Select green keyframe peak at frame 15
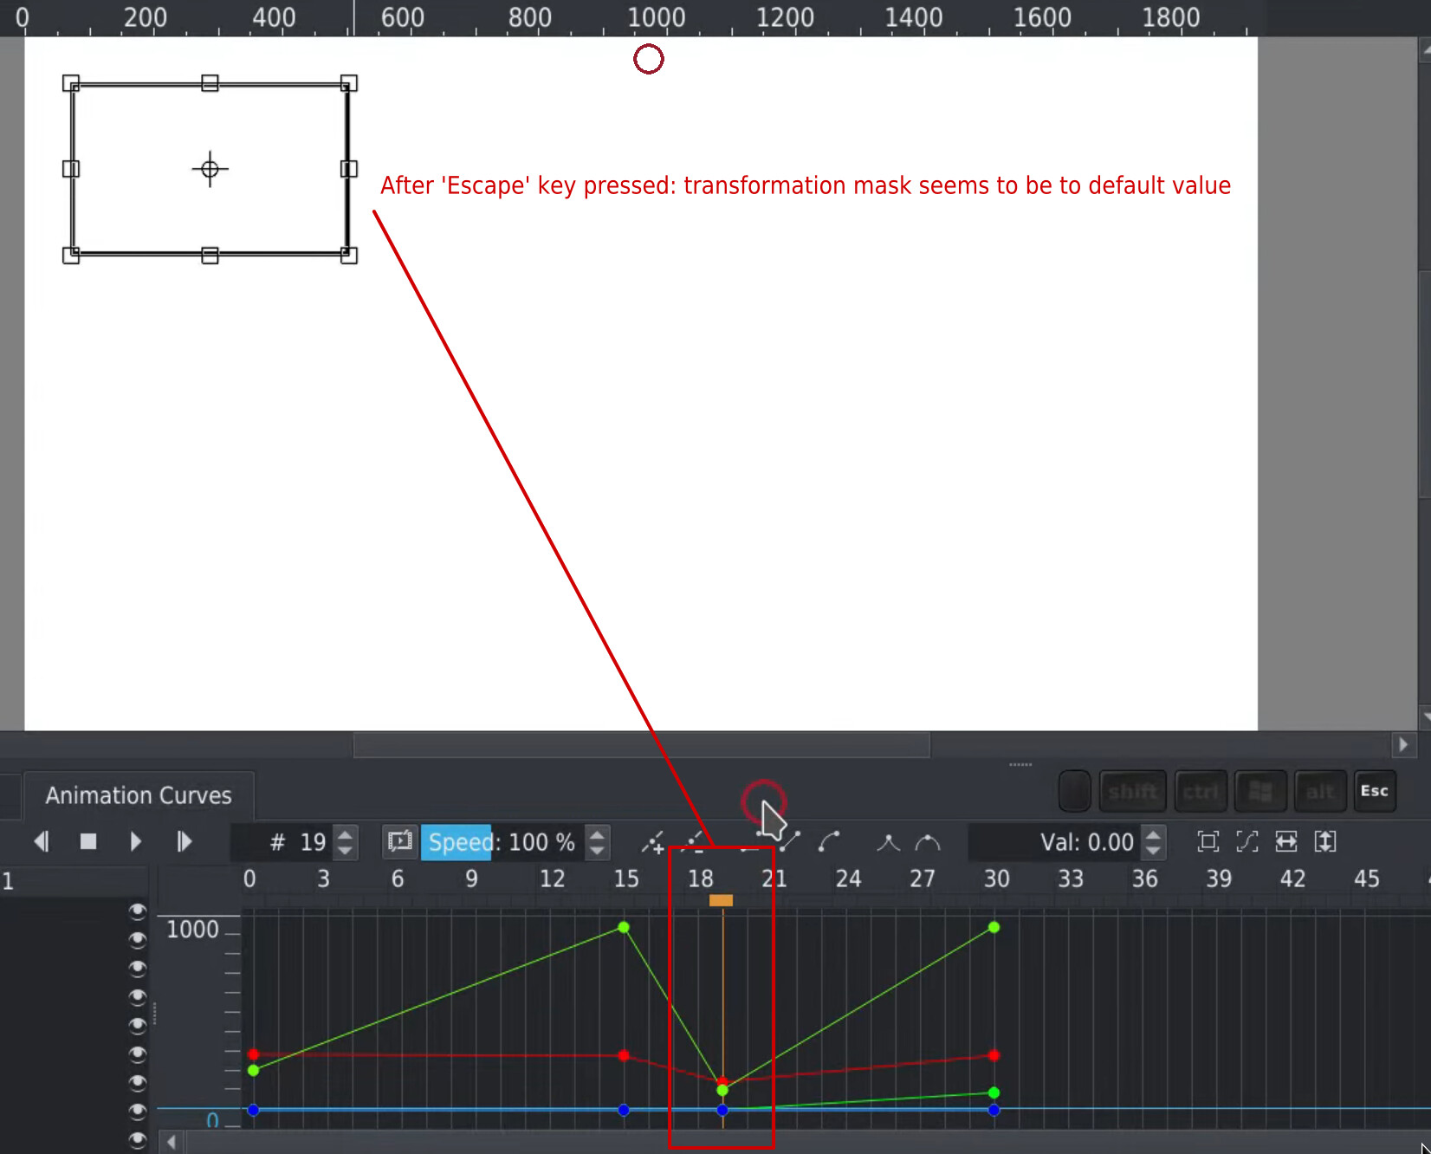Viewport: 1431px width, 1154px height. click(x=624, y=927)
